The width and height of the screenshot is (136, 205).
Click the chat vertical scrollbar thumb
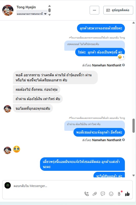pyautogui.click(x=133, y=126)
